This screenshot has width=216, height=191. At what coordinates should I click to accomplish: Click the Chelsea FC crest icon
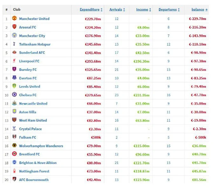(14, 95)
